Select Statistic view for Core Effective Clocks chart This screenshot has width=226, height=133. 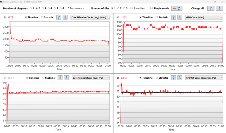pyautogui.click(x=42, y=17)
